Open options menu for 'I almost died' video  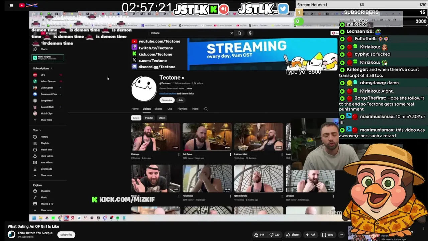pos(282,155)
